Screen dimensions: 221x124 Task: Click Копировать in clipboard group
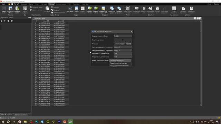(56, 10)
